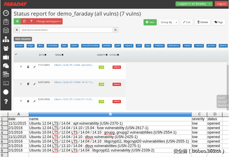
Task: Click funnel icon on Ubuntu 12.04 / 14.04 / 14.10 row
Action: [21, 84]
